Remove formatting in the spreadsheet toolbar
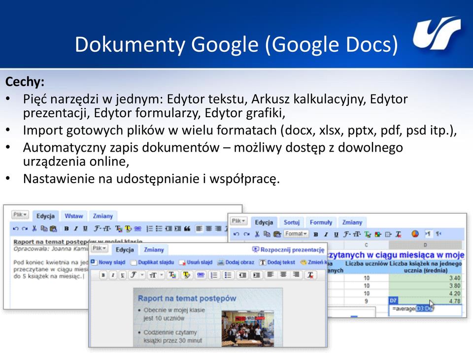 tap(399, 234)
